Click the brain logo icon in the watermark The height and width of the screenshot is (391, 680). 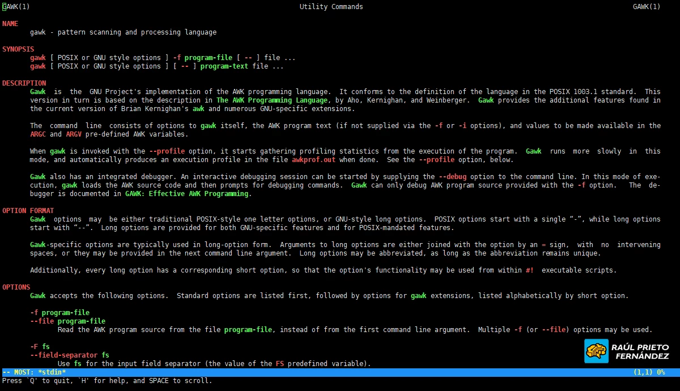coord(596,351)
